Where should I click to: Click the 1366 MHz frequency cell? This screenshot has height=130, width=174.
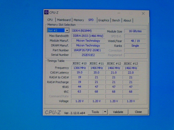coord(80,68)
